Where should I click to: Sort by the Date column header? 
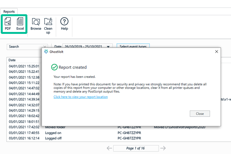[x=12, y=60]
